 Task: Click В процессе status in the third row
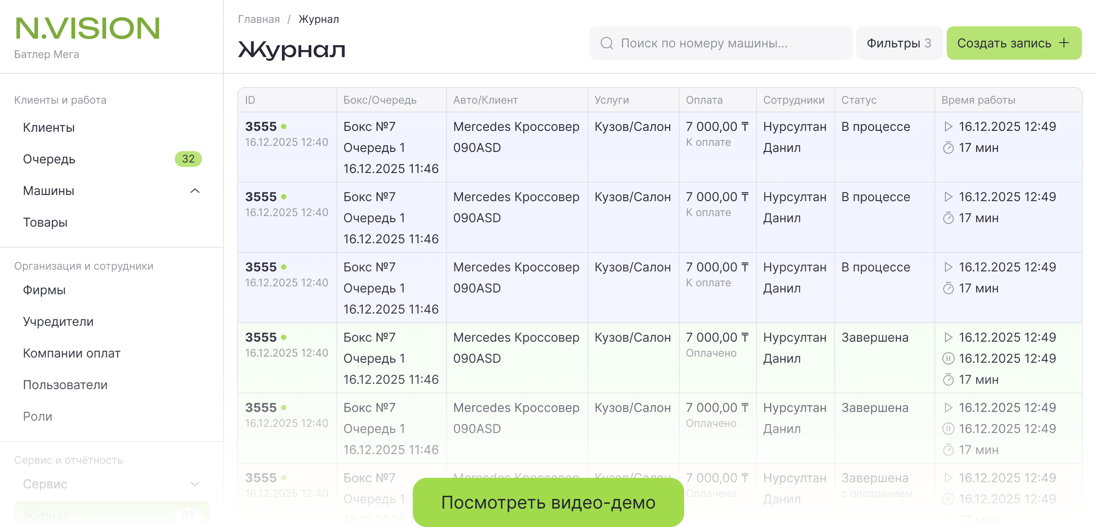(x=876, y=267)
